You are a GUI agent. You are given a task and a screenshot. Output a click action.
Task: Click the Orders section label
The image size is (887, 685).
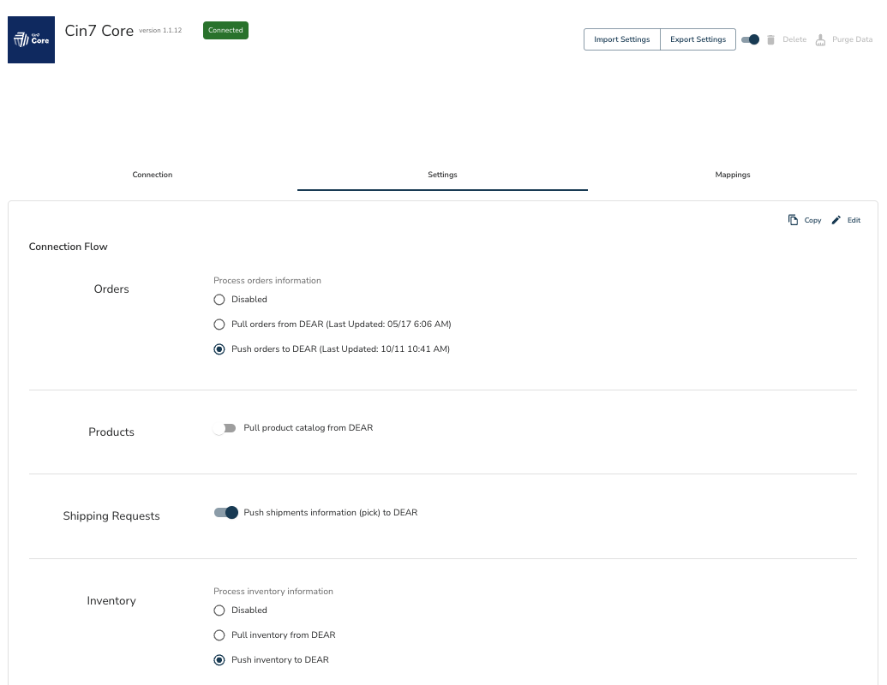111,289
